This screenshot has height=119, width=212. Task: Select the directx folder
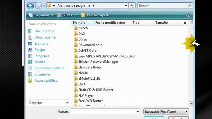click(83, 28)
